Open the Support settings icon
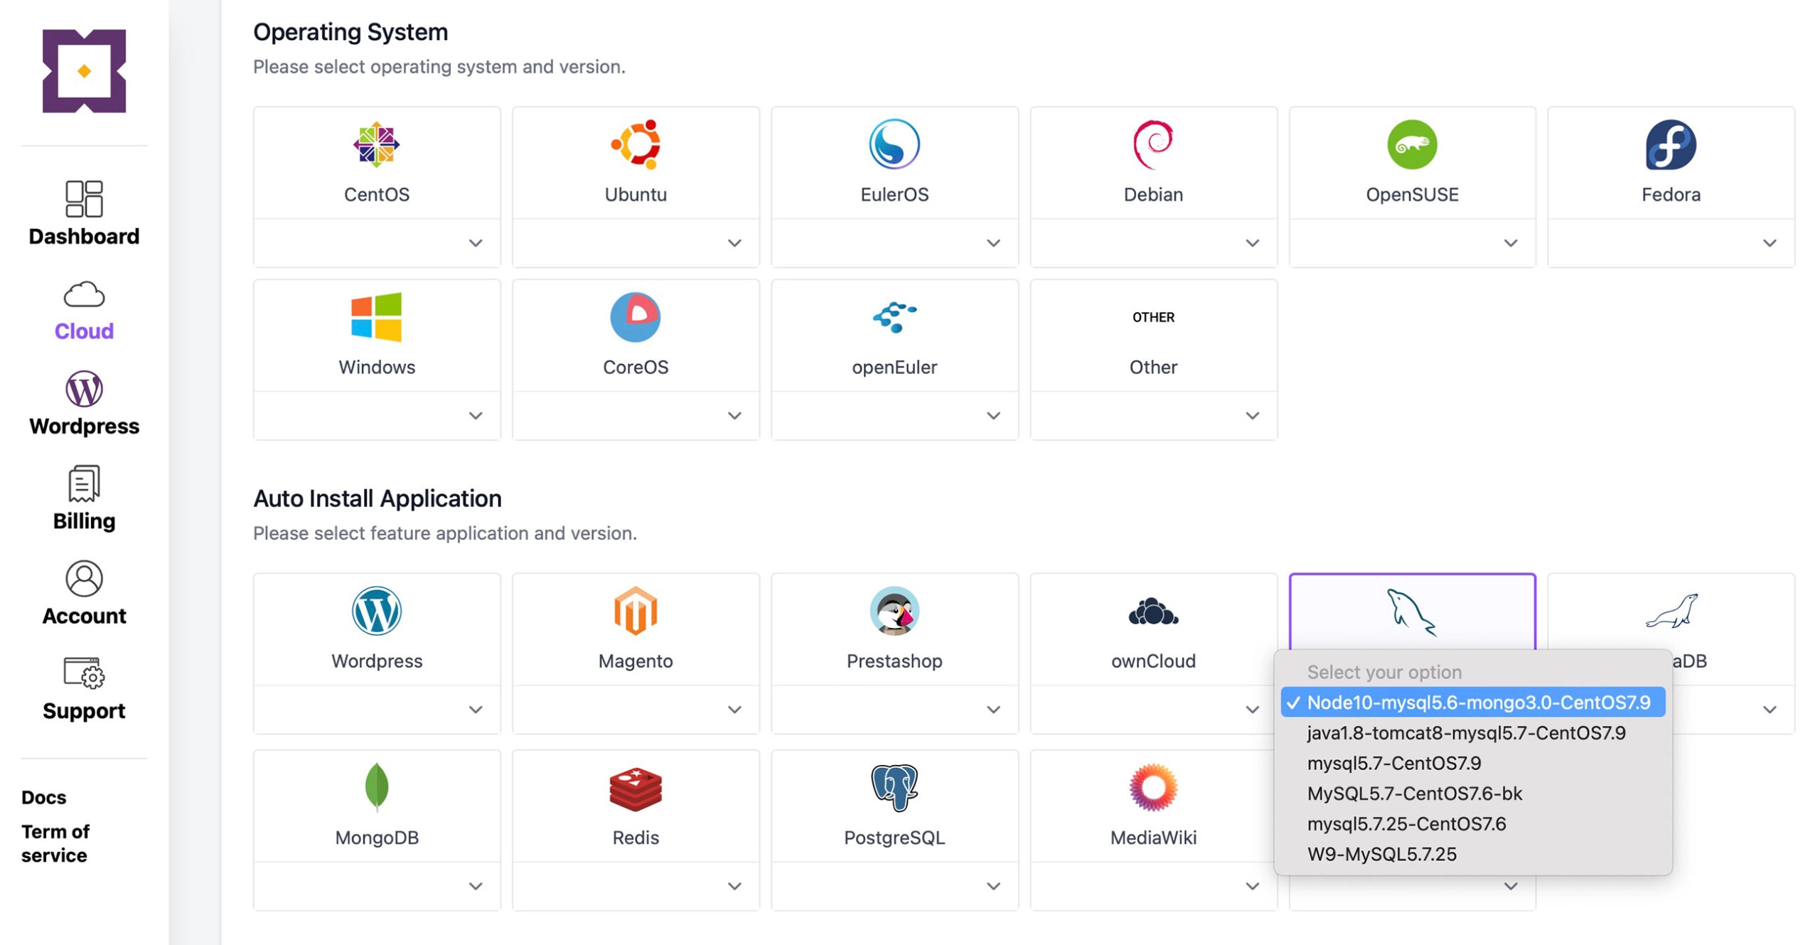 (x=84, y=673)
